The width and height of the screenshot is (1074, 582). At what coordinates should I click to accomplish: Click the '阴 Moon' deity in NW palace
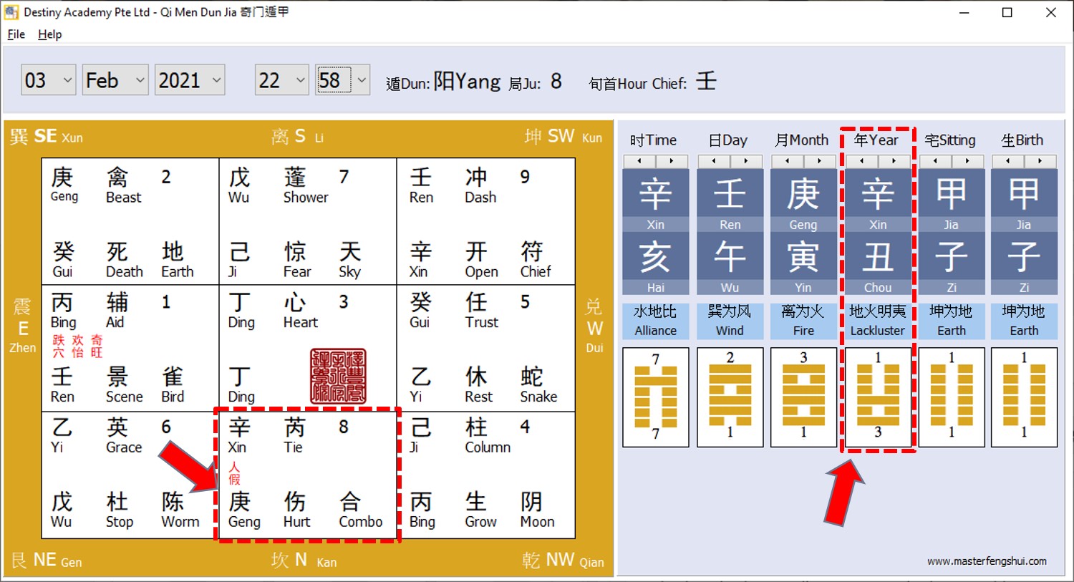coord(537,510)
